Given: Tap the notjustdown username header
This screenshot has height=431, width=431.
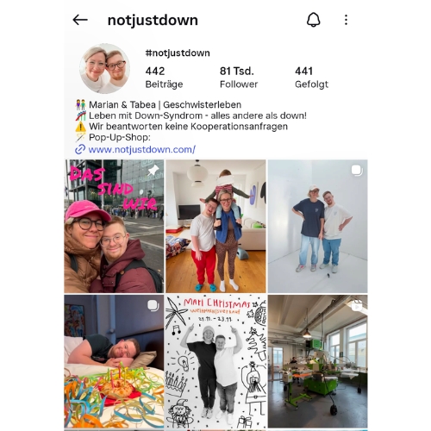Looking at the screenshot, I should pyautogui.click(x=153, y=21).
